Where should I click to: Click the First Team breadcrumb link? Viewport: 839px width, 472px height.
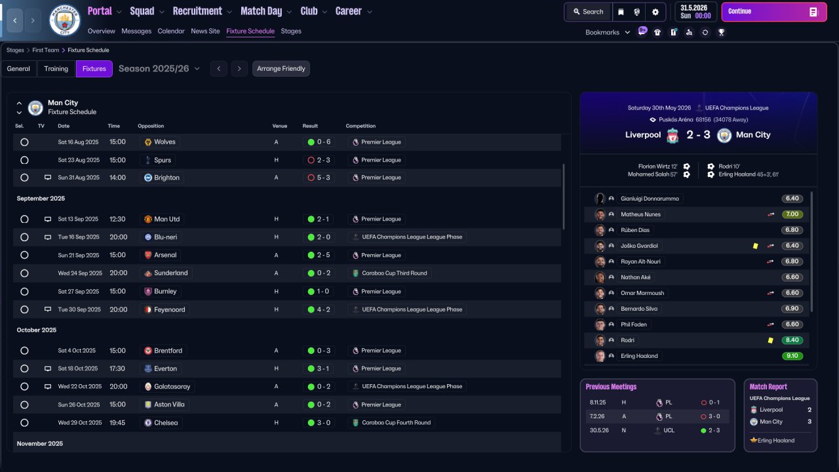click(46, 50)
